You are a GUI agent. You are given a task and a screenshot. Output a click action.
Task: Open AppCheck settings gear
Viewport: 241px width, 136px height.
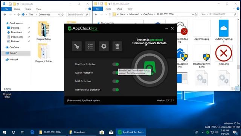click(104, 46)
